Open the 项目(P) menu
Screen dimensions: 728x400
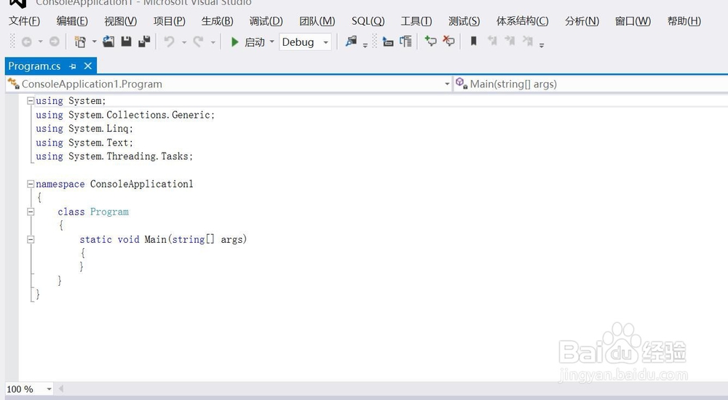[169, 21]
